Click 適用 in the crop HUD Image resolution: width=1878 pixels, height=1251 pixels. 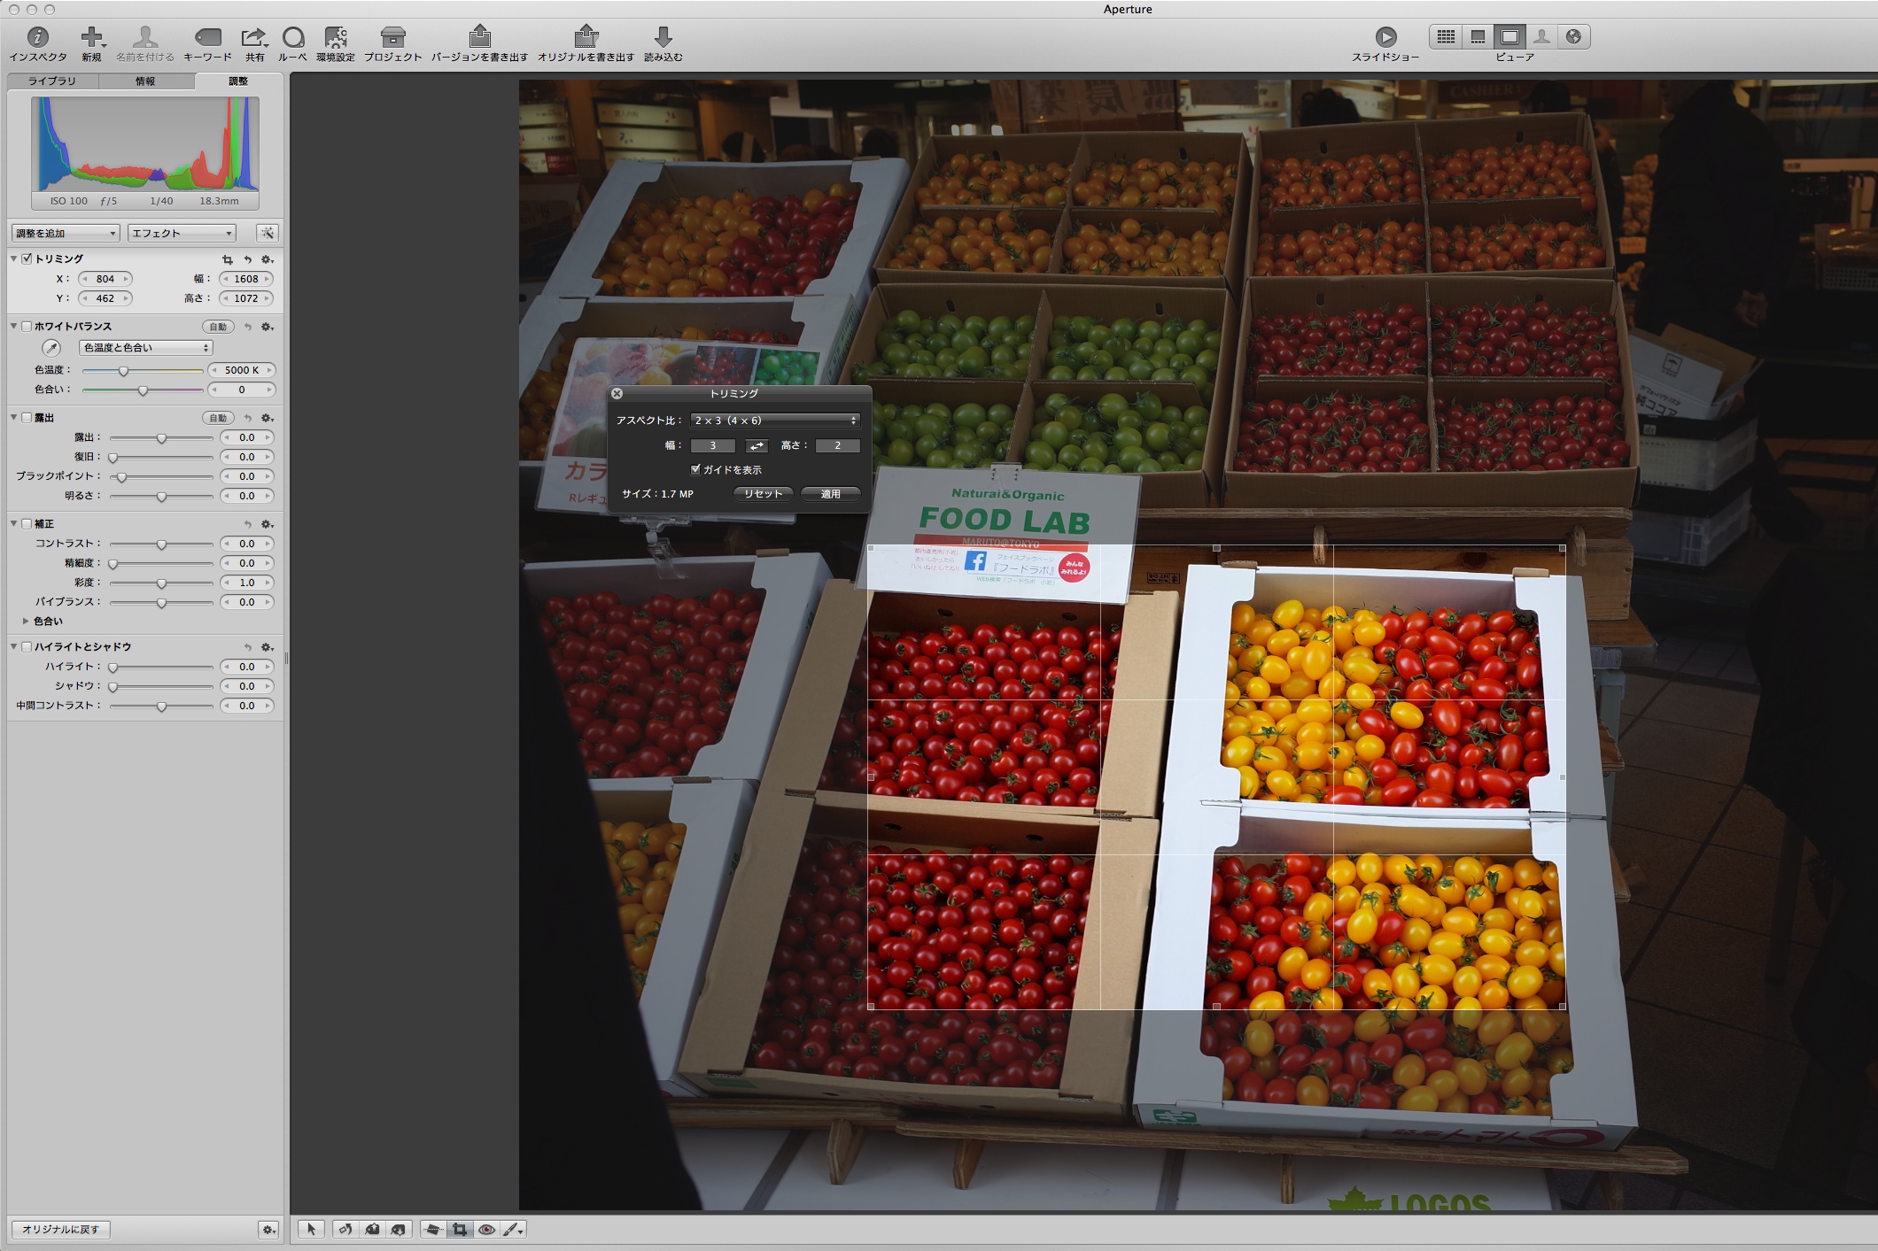pos(830,494)
